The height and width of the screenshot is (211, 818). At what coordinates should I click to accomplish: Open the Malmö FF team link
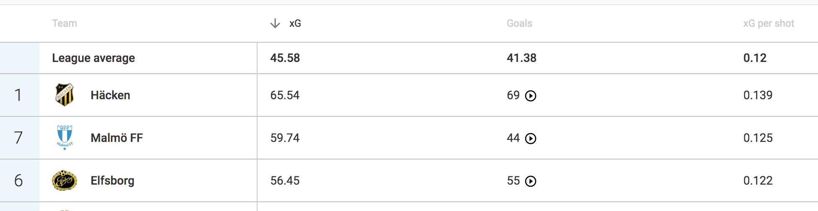point(117,138)
